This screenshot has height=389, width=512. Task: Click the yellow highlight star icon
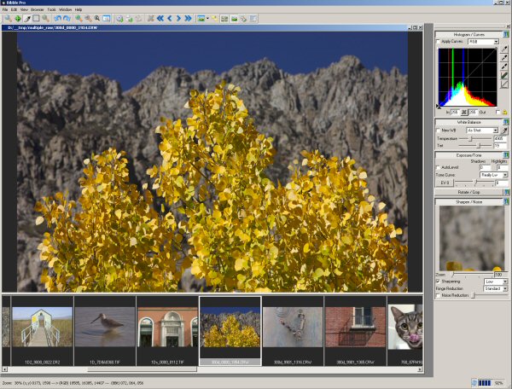click(214, 19)
